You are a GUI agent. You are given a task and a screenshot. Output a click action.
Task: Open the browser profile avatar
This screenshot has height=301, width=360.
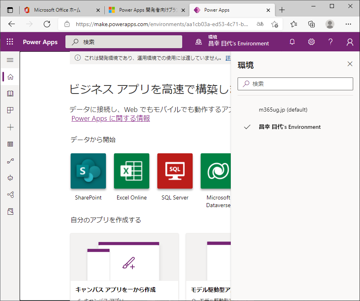[x=329, y=24]
